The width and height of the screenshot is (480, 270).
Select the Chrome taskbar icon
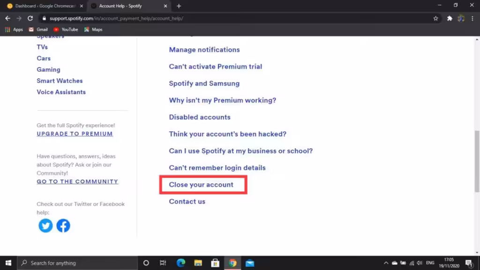click(x=232, y=263)
